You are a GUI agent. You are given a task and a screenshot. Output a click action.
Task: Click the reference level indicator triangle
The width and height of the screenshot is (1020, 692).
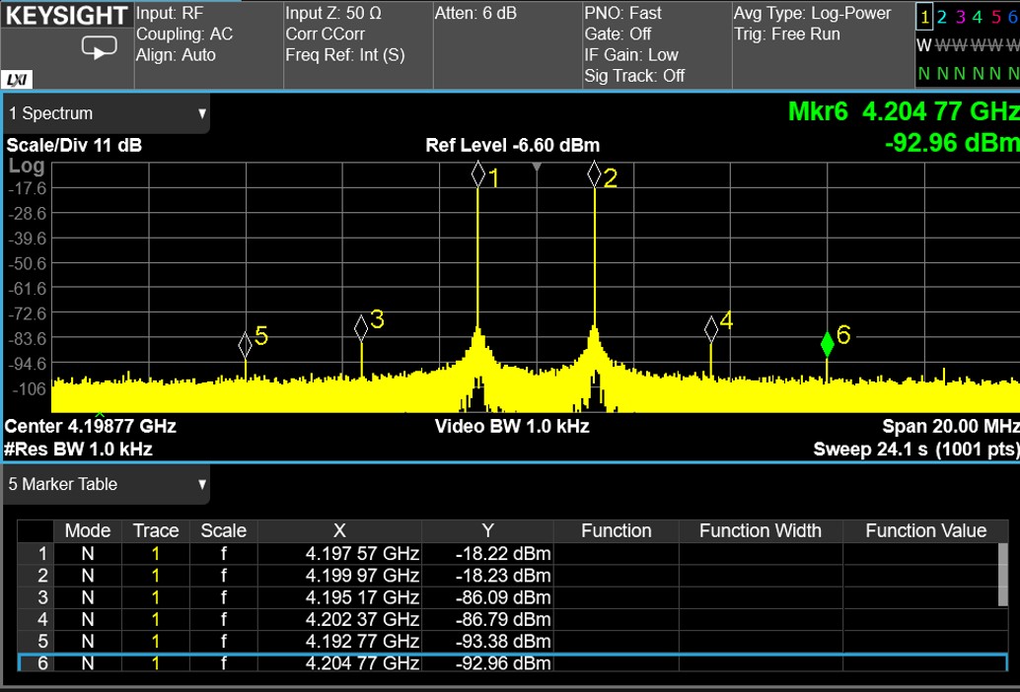point(537,168)
